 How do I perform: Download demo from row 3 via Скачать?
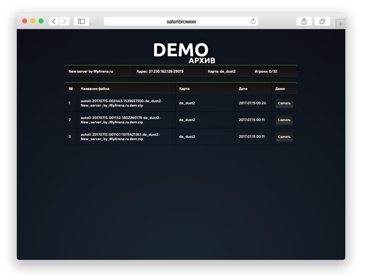coord(284,137)
